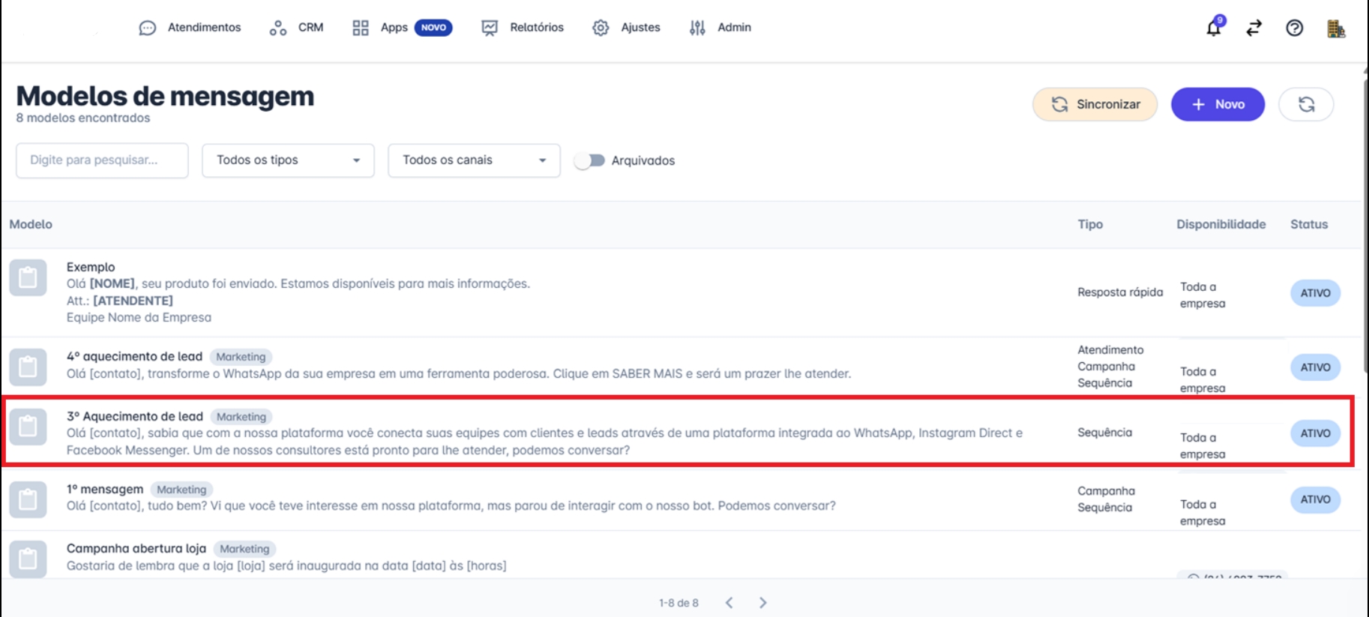Go to next page using right chevron
Viewport: 1369px width, 617px height.
coord(762,603)
